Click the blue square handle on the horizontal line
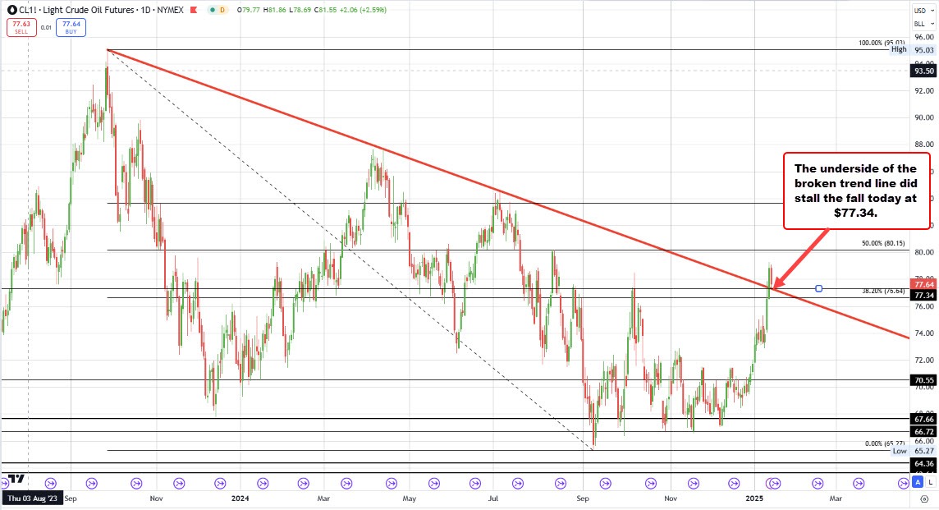The width and height of the screenshot is (939, 510). click(818, 289)
